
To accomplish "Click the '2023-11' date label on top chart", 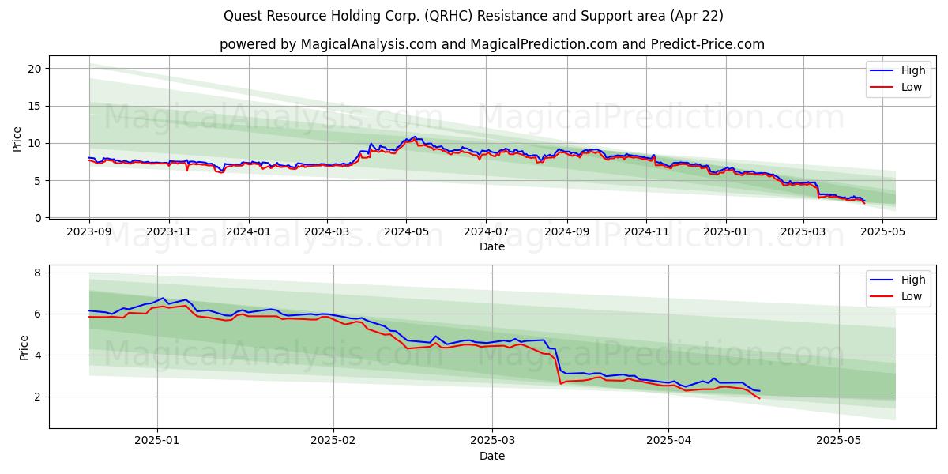I will 168,232.
